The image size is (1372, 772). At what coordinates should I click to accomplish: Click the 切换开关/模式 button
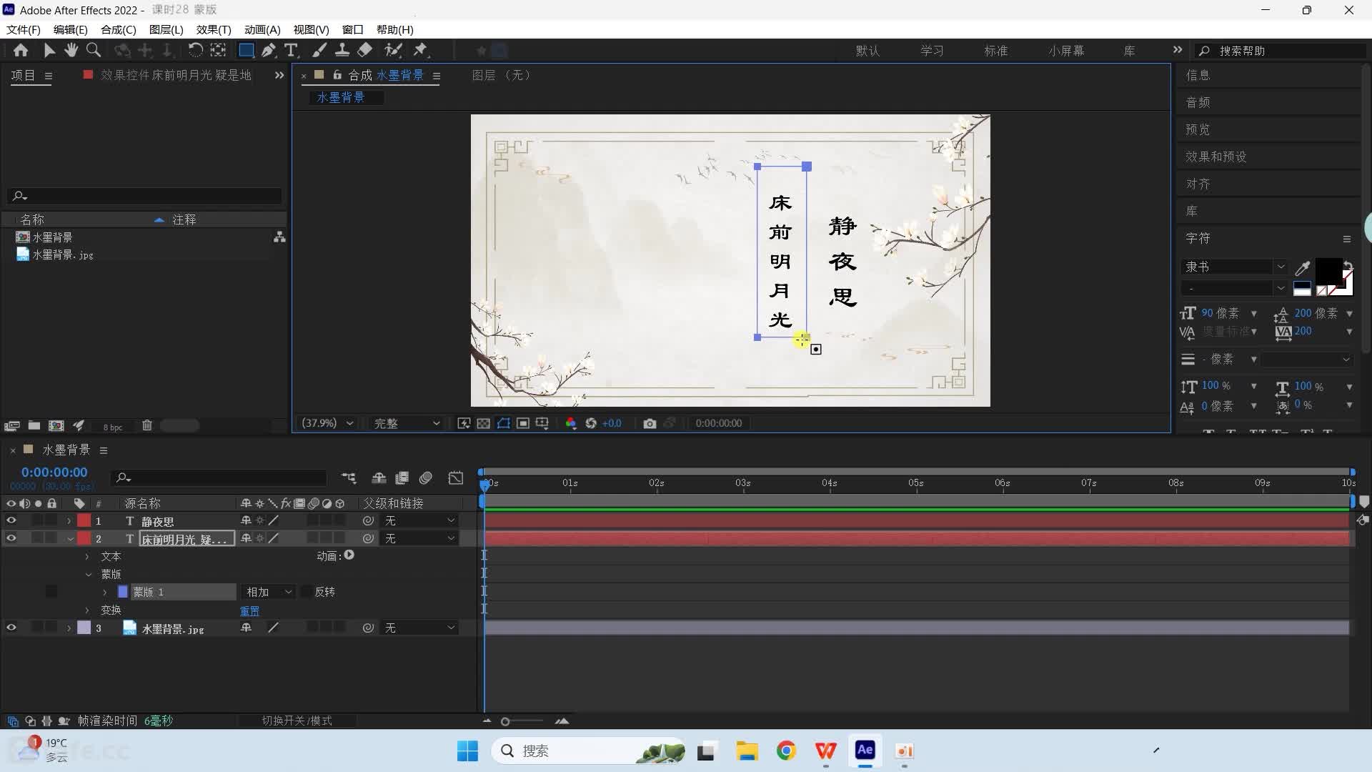click(x=297, y=721)
